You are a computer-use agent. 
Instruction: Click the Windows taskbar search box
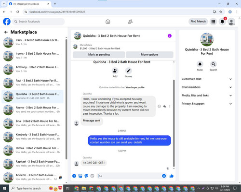click(36, 188)
